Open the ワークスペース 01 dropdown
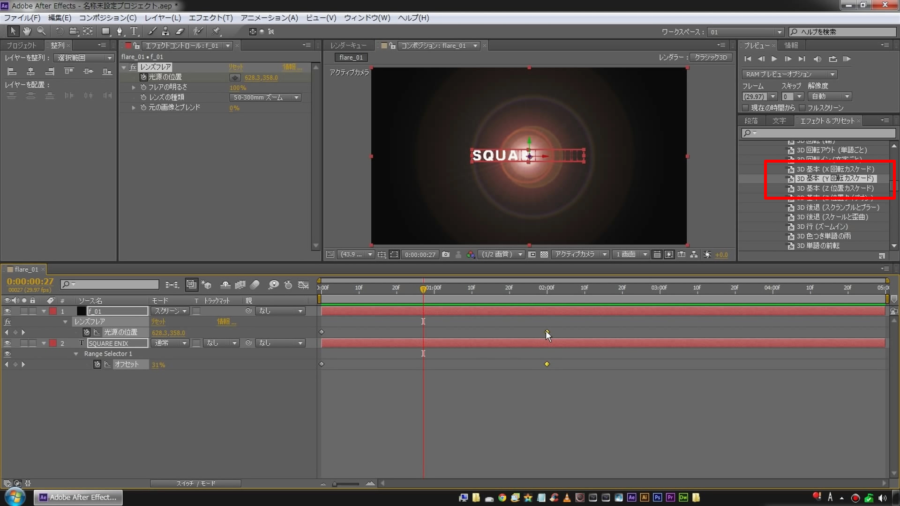900x506 pixels. [745, 32]
